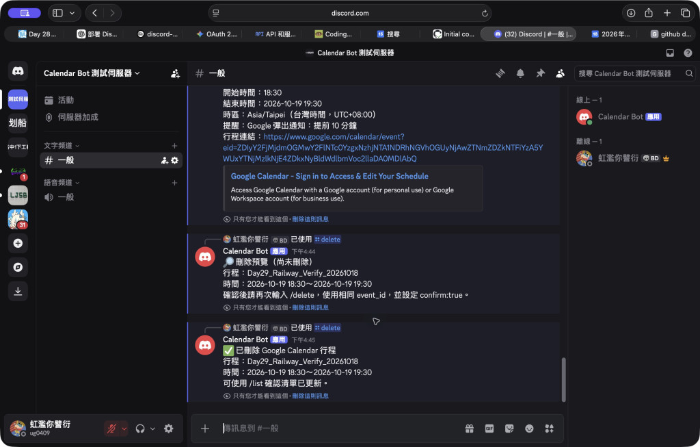This screenshot has width=700, height=447.
Task: Click Safari share icon
Action: [649, 13]
